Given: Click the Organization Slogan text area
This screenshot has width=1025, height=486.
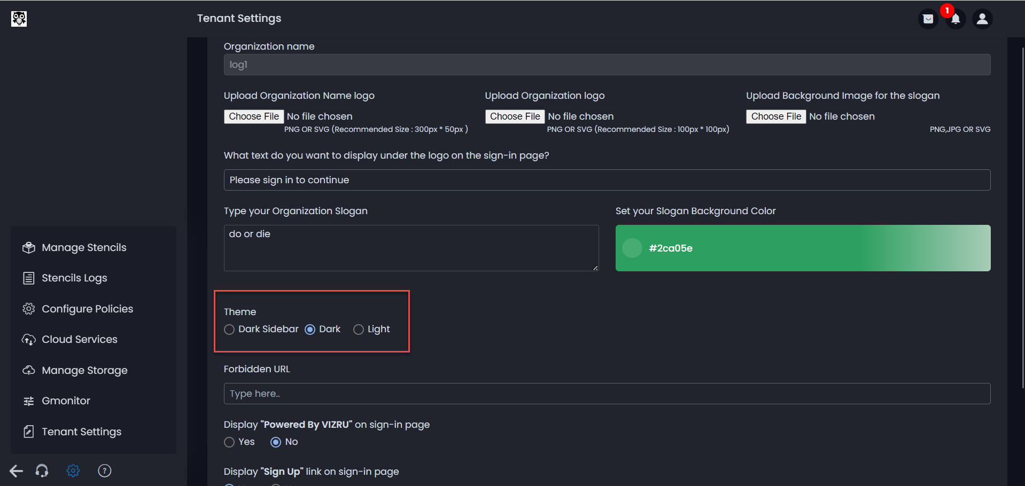Looking at the screenshot, I should pyautogui.click(x=410, y=248).
